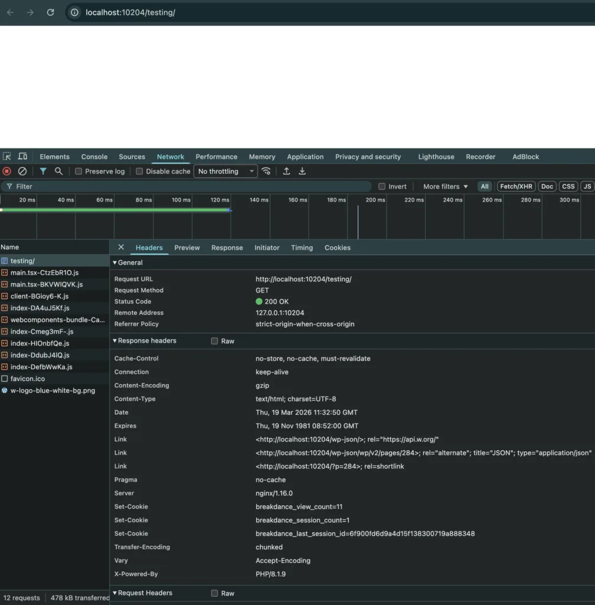Click the device toolbar toggle icon

tap(22, 157)
